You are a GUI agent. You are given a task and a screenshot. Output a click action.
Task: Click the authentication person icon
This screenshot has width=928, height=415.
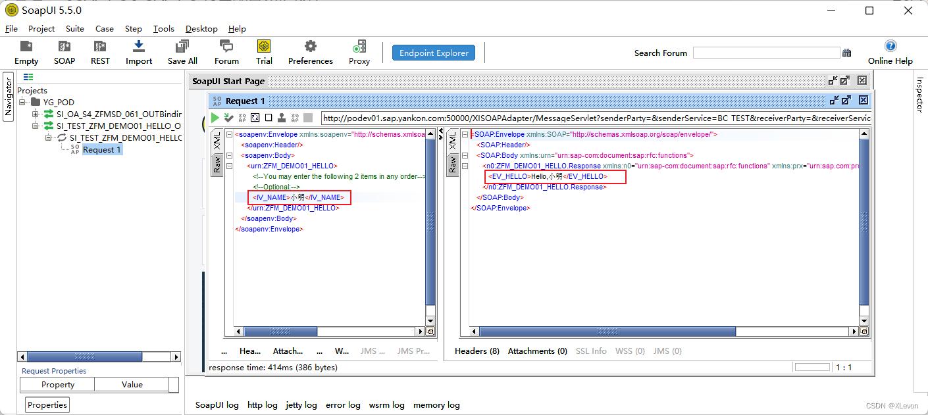tap(281, 118)
